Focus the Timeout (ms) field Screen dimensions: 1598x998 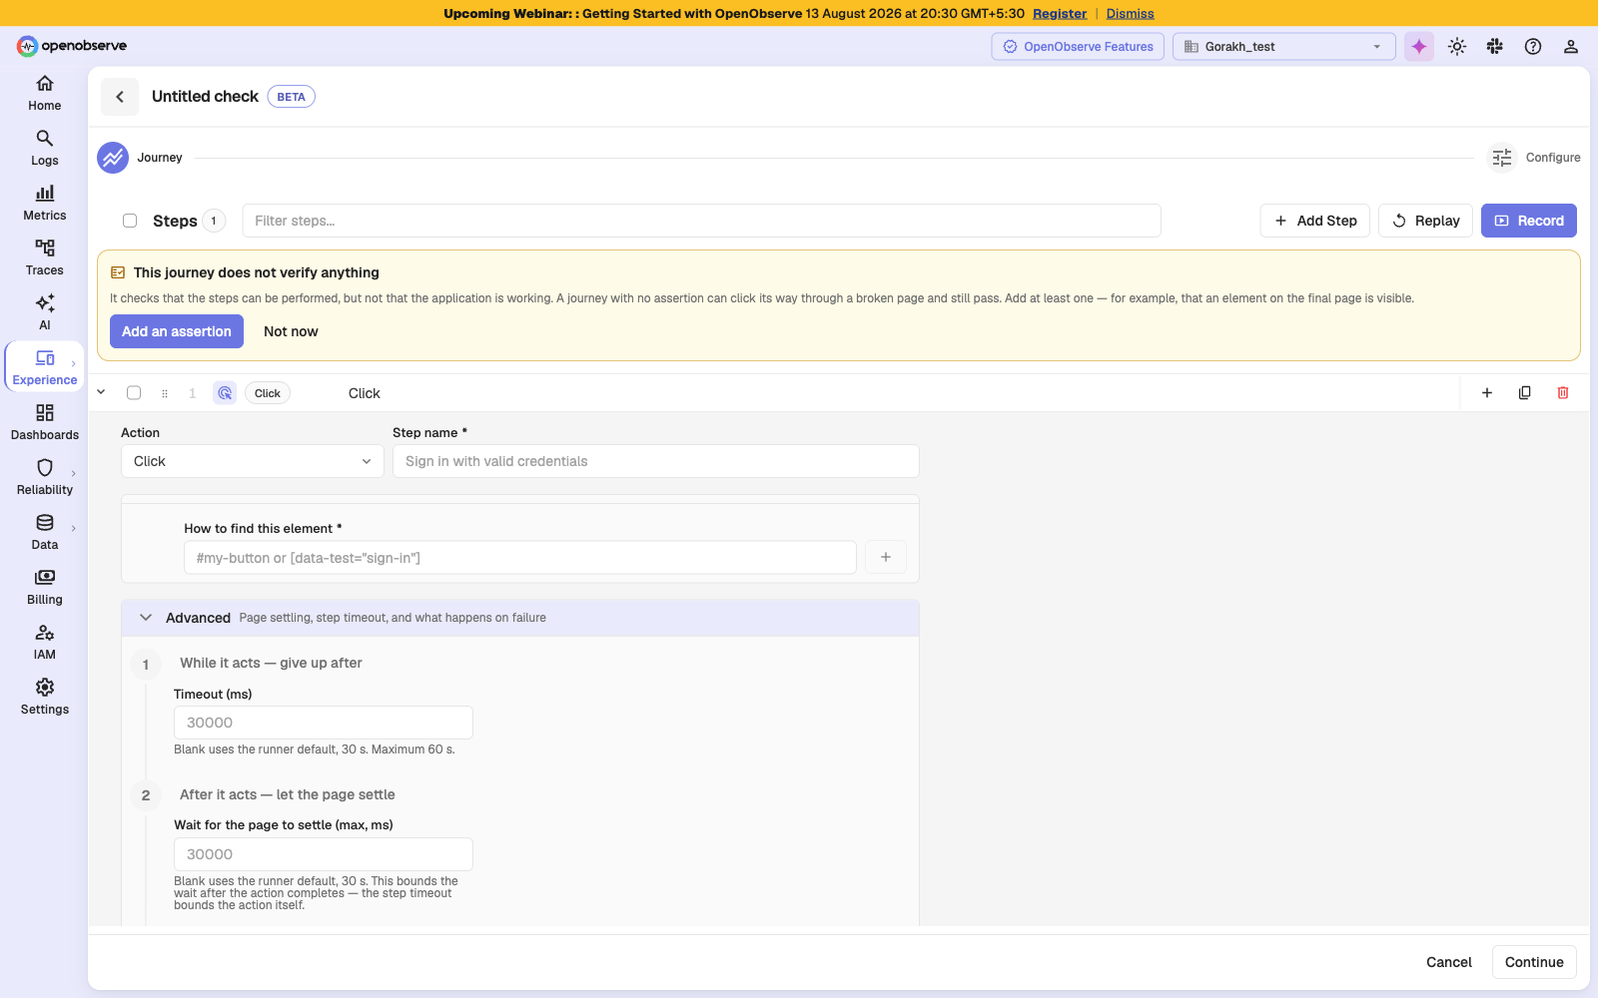(x=324, y=723)
